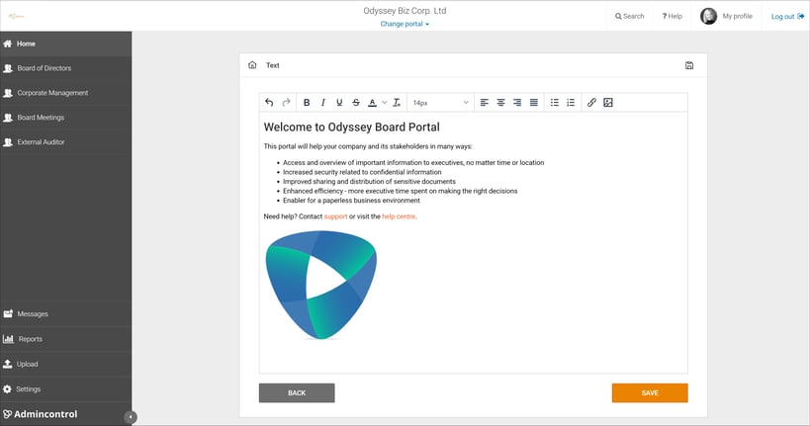Expand the Change portal dropdown

(x=405, y=24)
